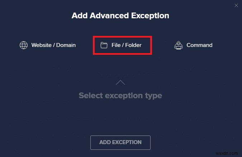Click the word "ADD" on the bottom button
242x157 pixels.
click(105, 142)
